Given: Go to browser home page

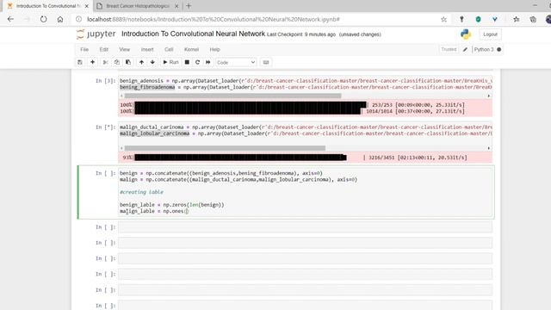Looking at the screenshot, I should [x=60, y=19].
